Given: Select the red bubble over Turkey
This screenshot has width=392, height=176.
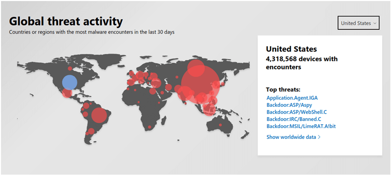Looking at the screenshot, I should click(x=156, y=83).
